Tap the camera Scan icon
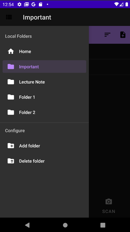 point(109,202)
